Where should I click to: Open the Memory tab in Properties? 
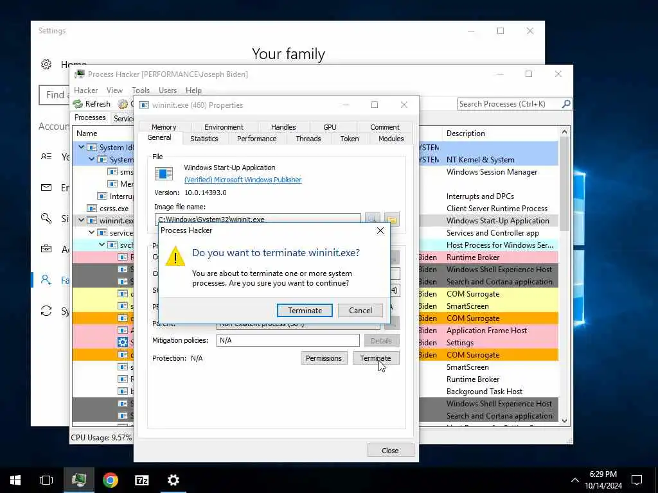(164, 127)
